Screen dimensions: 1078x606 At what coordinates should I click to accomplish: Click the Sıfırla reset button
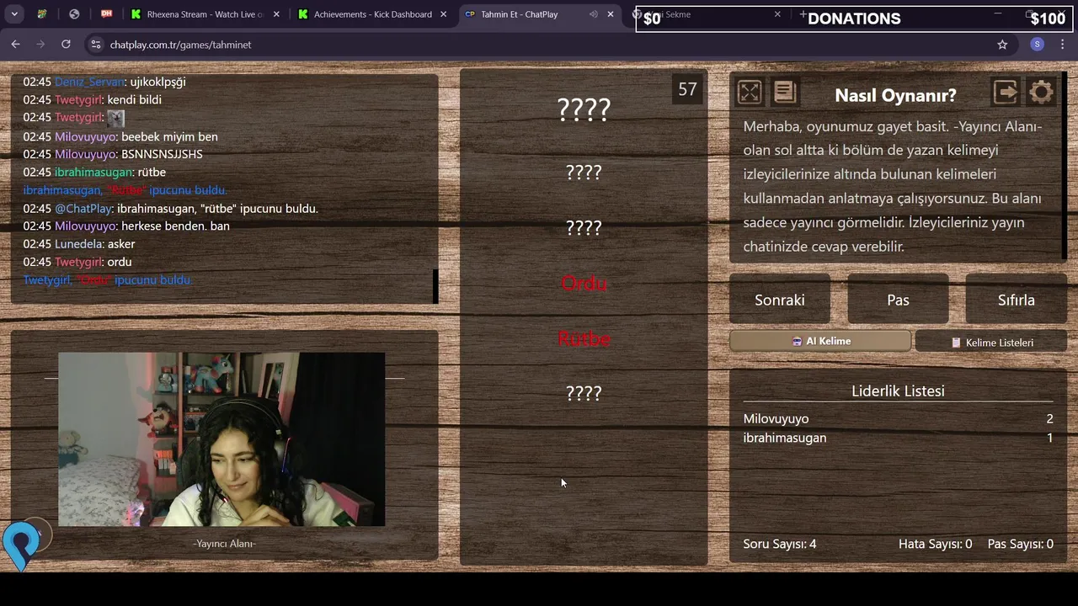1017,300
